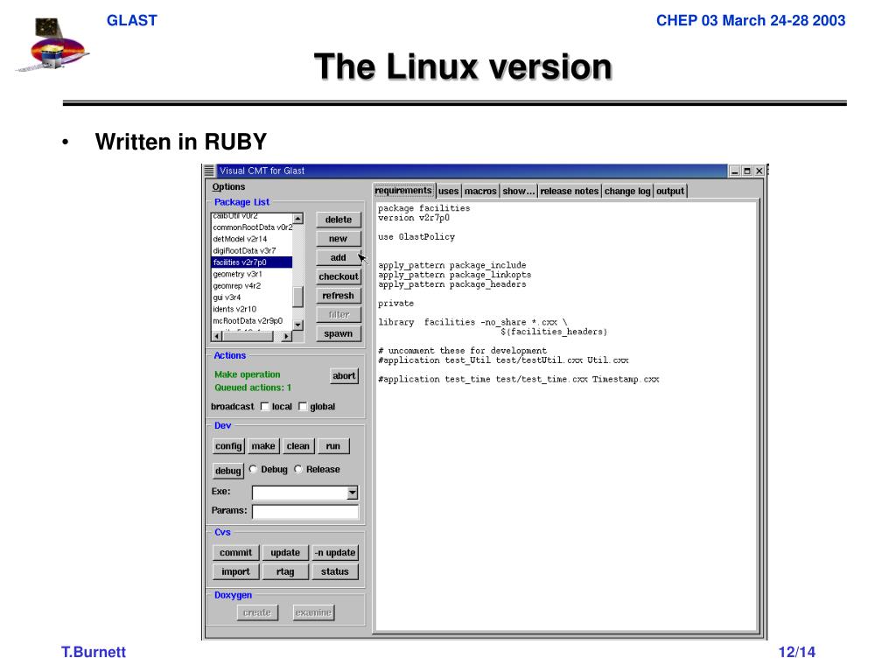
Task: View the release notes tab
Action: click(569, 191)
